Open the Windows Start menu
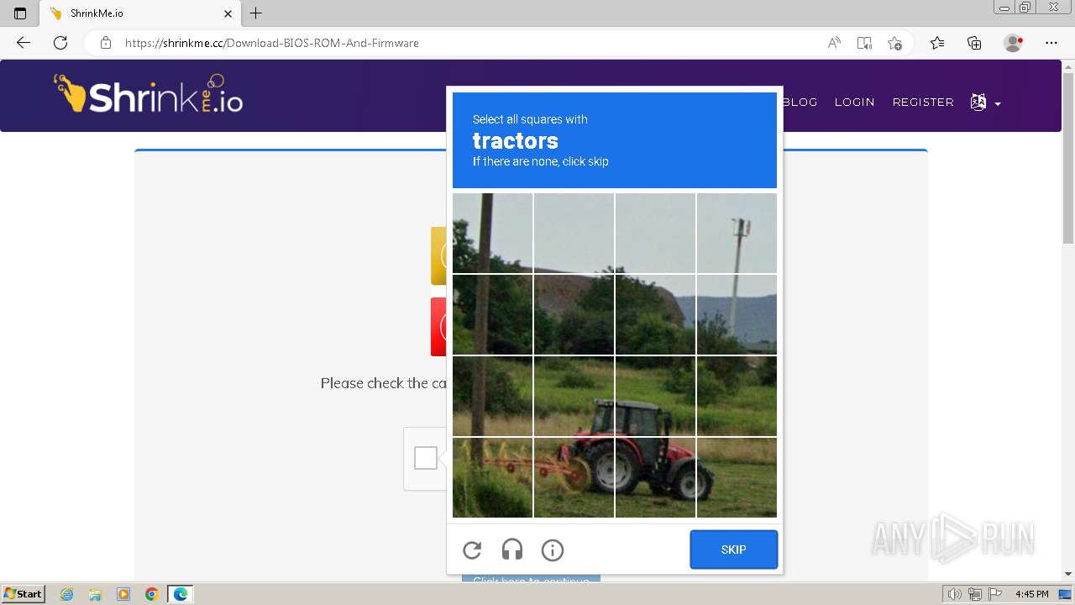Image resolution: width=1075 pixels, height=605 pixels. tap(23, 594)
